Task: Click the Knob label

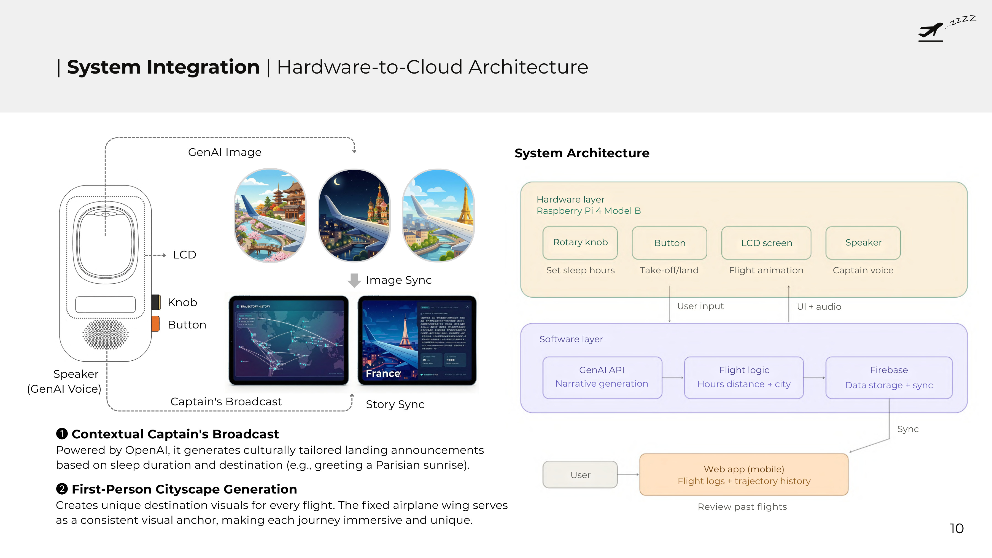Action: coord(182,302)
